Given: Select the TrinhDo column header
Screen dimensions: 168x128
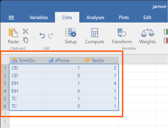Looking at the screenshot, I should 28,60.
